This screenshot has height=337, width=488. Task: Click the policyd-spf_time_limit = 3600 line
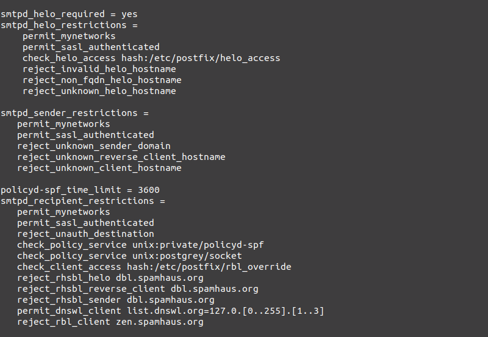click(x=80, y=190)
